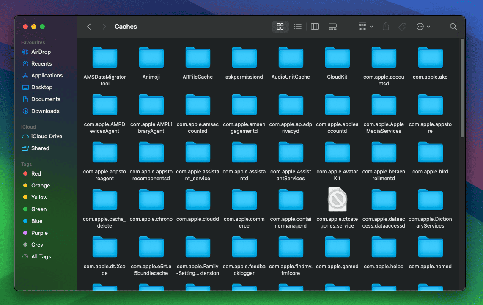The width and height of the screenshot is (483, 305).
Task: Select the com.apple.appstore folder
Action: [430, 105]
